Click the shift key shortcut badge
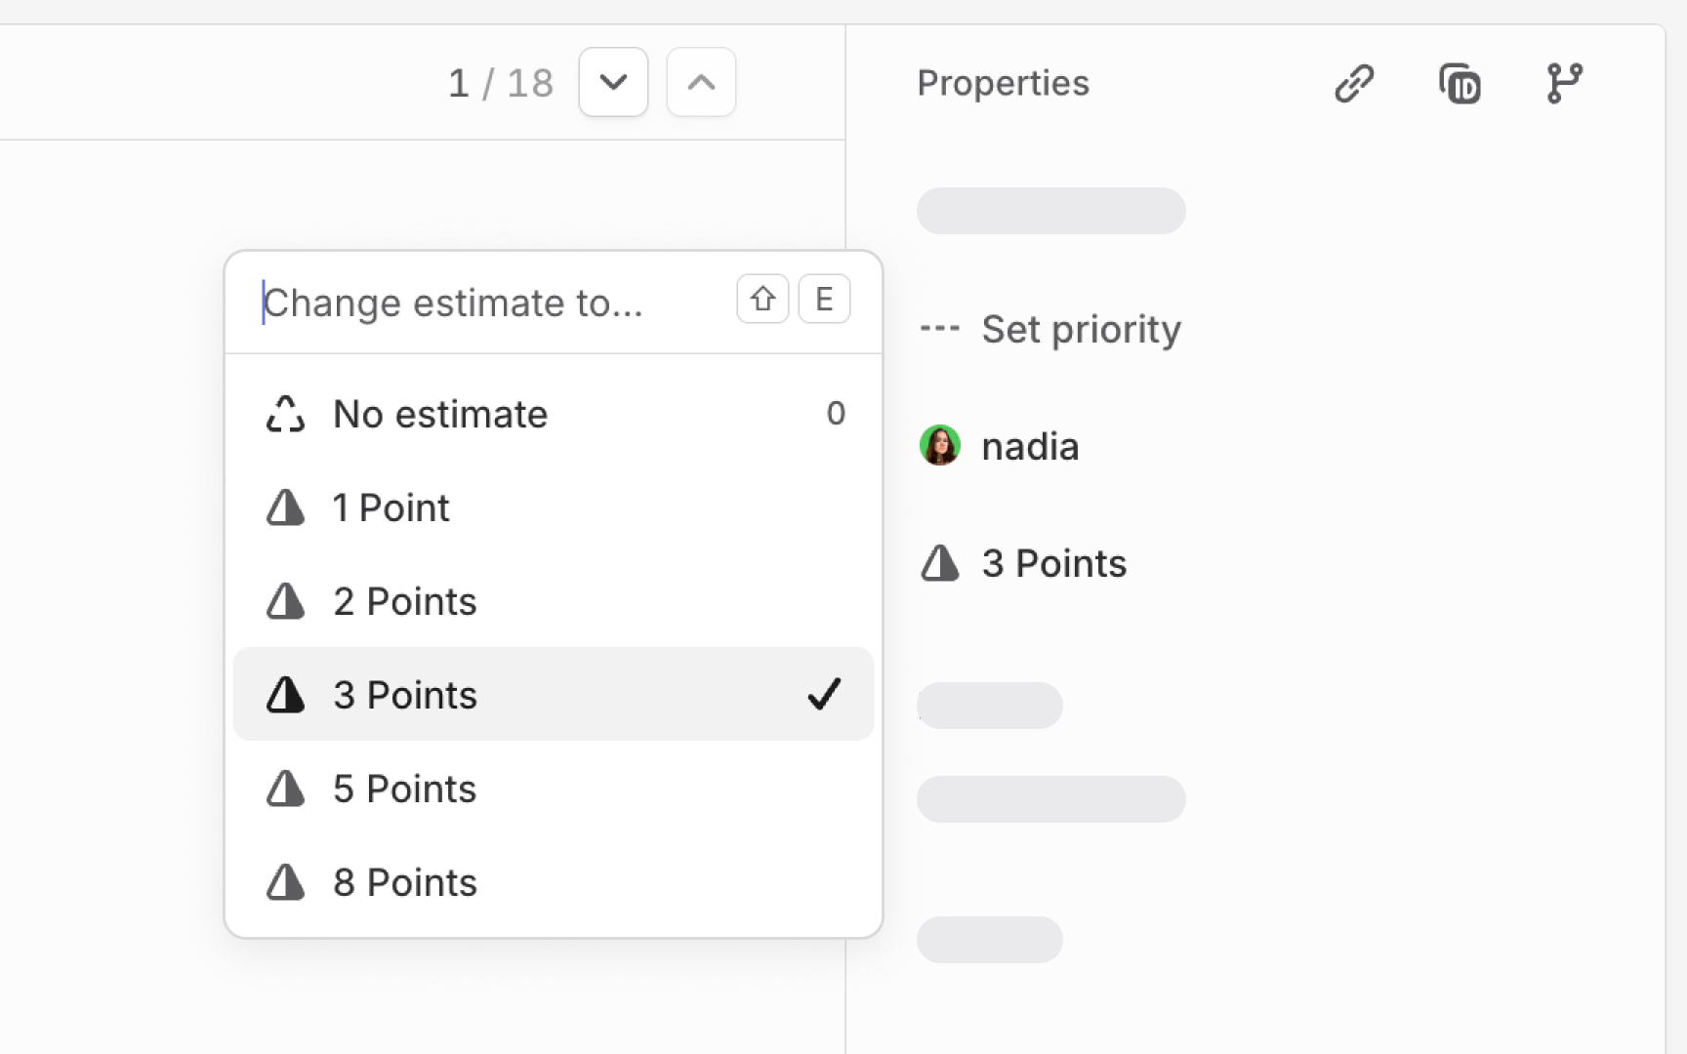1687x1054 pixels. 762,299
